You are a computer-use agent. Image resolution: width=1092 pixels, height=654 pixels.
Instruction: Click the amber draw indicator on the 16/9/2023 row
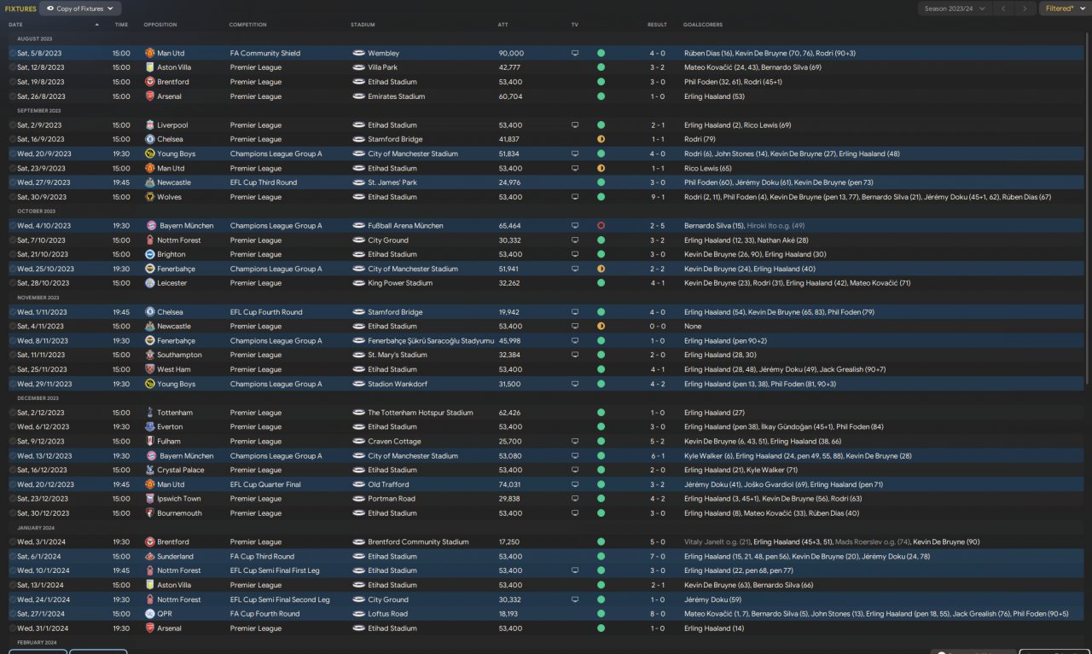point(601,139)
